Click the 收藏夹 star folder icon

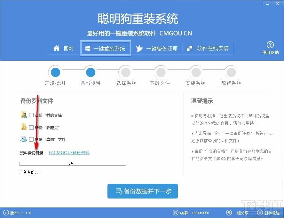pyautogui.click(x=24, y=127)
